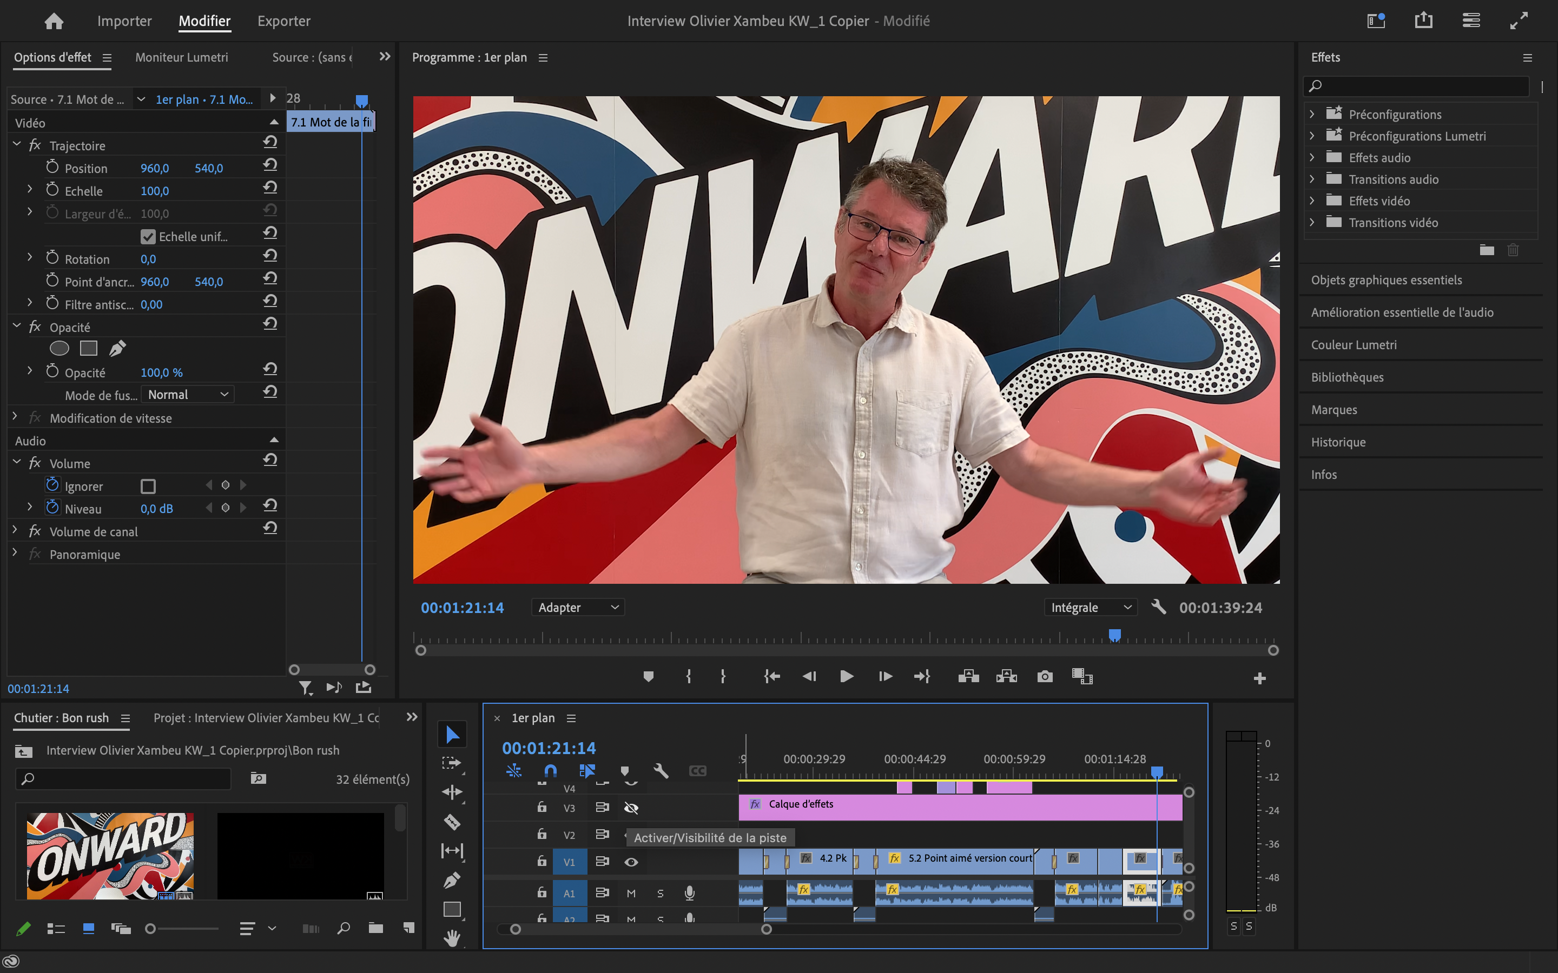Expand the Effets vidéo folder
Screen dimensions: 1558x973
click(x=1312, y=201)
